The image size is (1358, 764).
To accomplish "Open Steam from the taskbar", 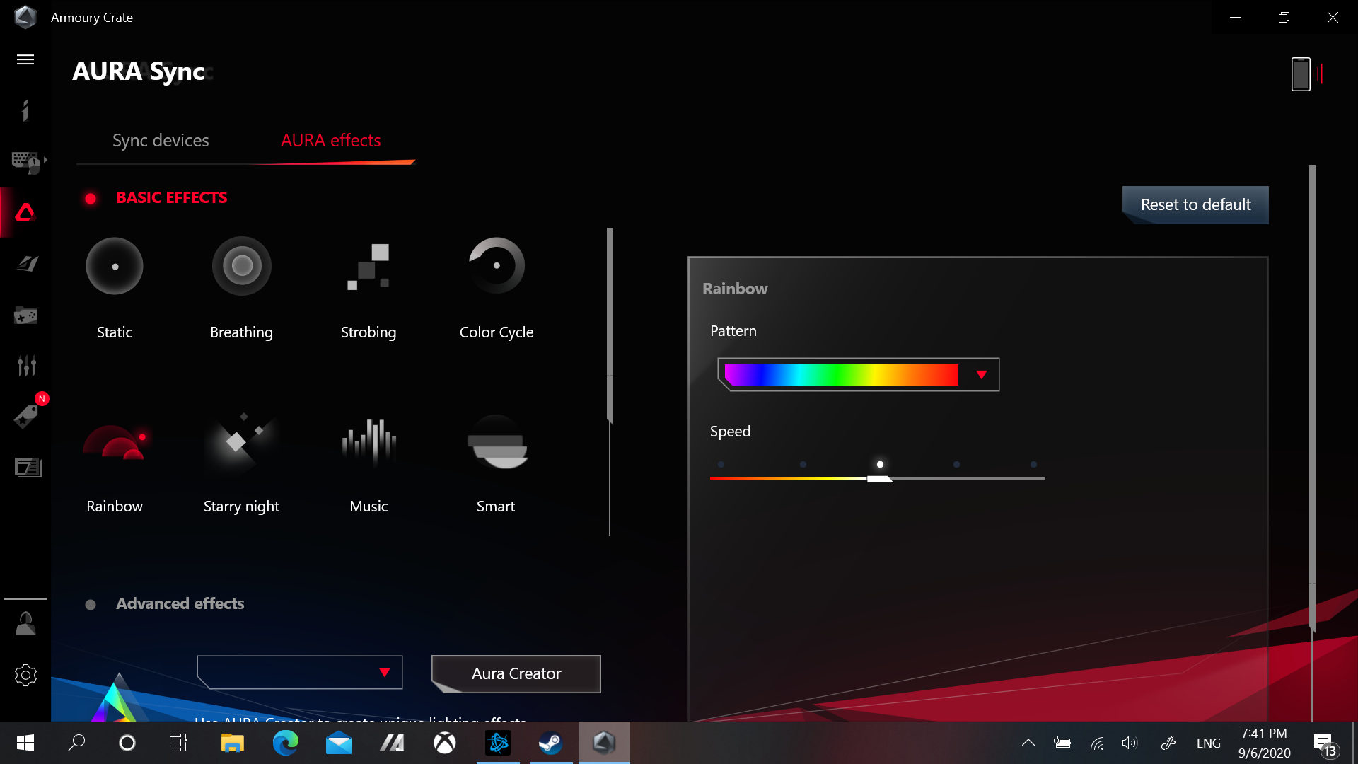I will (550, 743).
